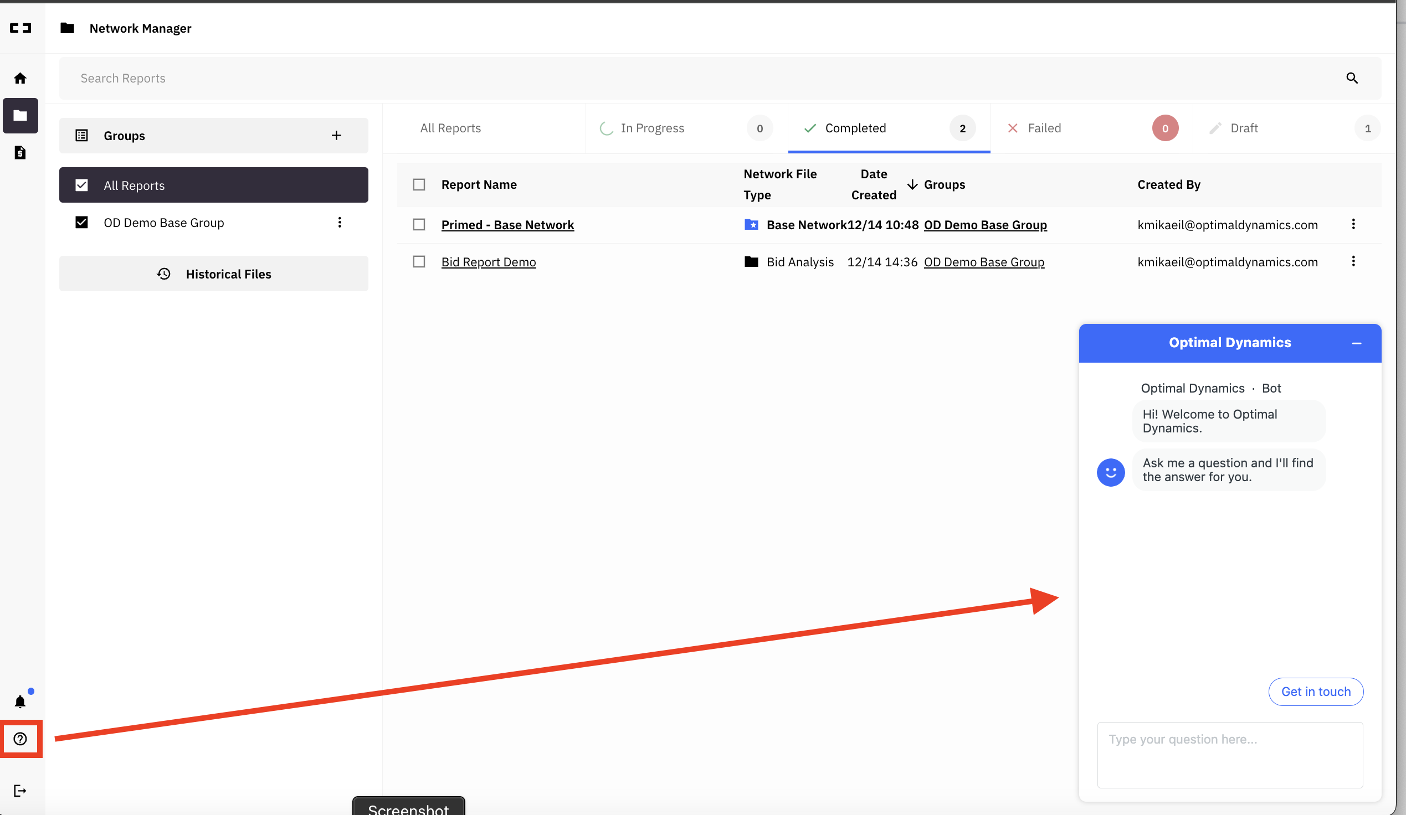The width and height of the screenshot is (1406, 815).
Task: Open the Primed - Base Network report link
Action: coord(507,225)
